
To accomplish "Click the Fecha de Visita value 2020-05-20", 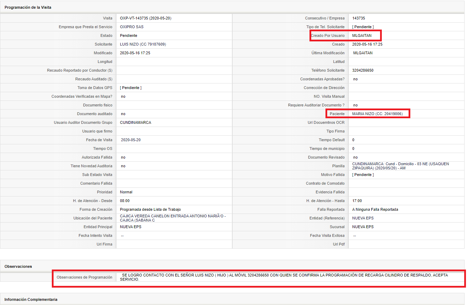I will pyautogui.click(x=131, y=140).
